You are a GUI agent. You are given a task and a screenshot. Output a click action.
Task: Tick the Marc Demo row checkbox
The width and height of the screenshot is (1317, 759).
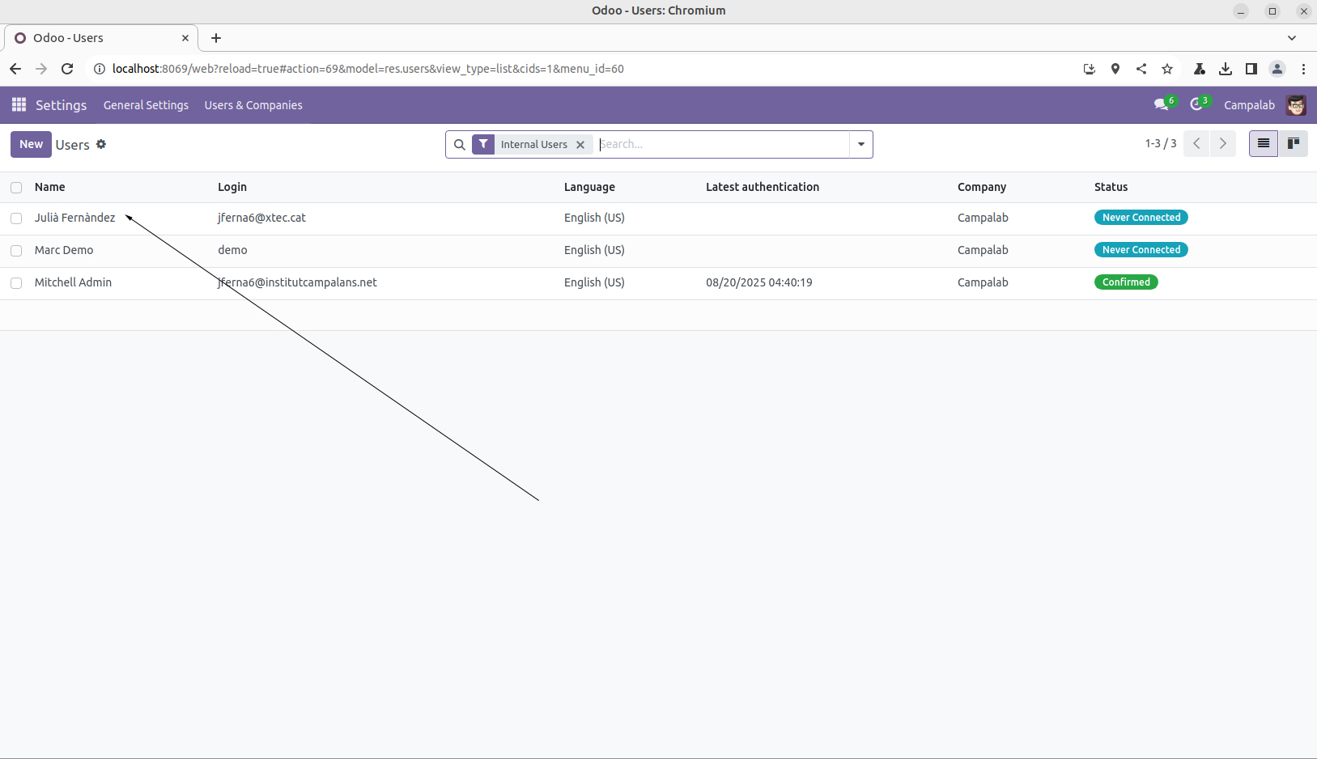tap(16, 251)
